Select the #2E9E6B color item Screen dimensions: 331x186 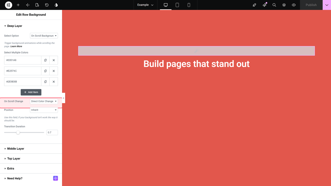pos(23,82)
